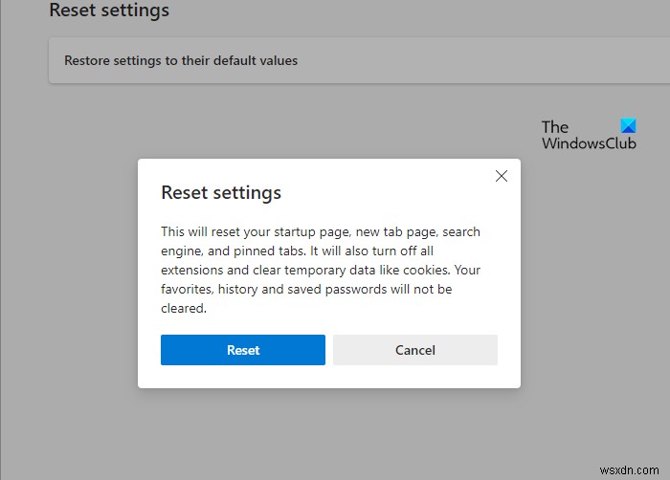Select the 'Reset settings' dialog title text
The height and width of the screenshot is (480, 670).
click(x=221, y=192)
